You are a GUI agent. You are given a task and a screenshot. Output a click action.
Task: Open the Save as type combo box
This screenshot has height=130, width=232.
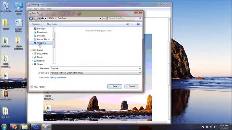tap(95, 73)
